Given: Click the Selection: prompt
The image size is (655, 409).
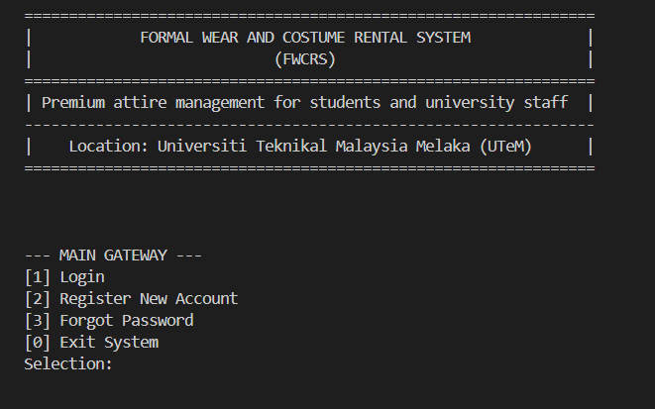Looking at the screenshot, I should coord(68,363).
